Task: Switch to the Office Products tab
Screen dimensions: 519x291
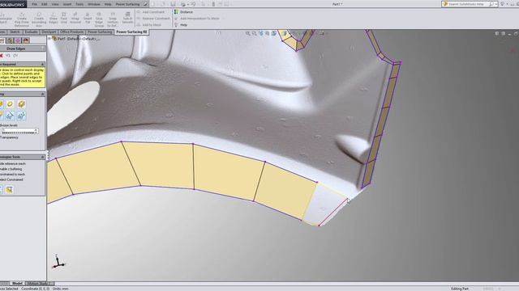Action: [x=72, y=32]
